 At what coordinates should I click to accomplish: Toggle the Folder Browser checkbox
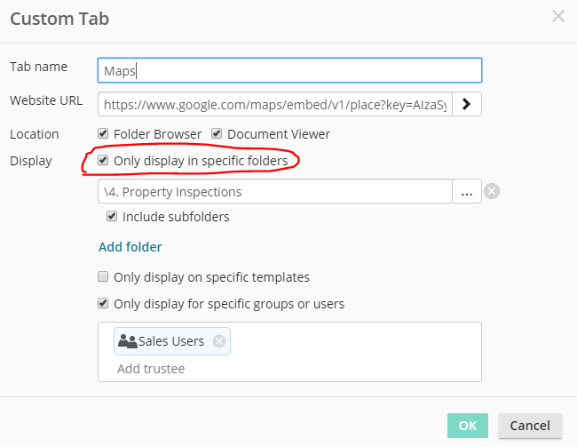[x=103, y=134]
